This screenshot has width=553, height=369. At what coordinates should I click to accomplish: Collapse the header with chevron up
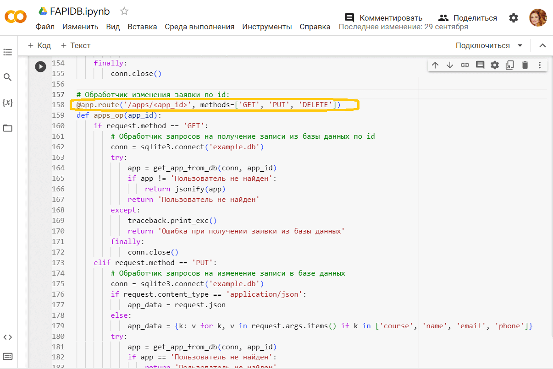[542, 45]
